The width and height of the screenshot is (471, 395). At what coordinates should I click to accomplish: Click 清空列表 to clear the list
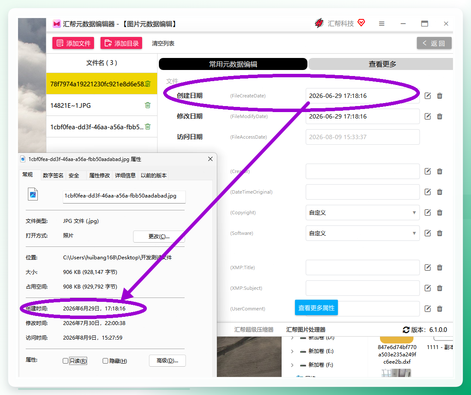(163, 43)
